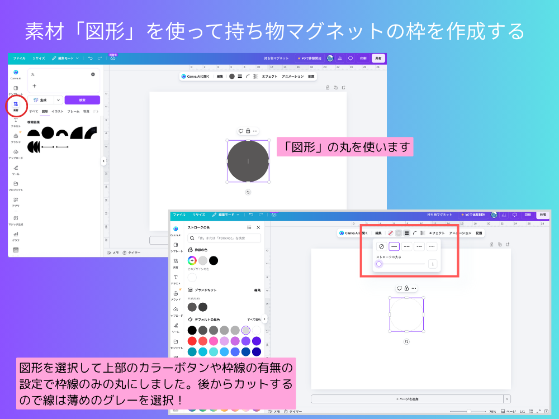Open the no-color fill icon in the lower window toolbar
Viewport: 559px width, 419px height.
(x=390, y=232)
